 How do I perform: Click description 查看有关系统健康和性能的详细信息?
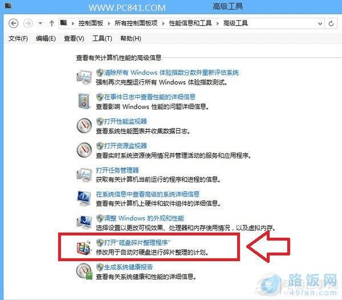(x=146, y=277)
